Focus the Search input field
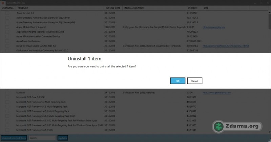Screen dimensions: 271x142 (42, 138)
